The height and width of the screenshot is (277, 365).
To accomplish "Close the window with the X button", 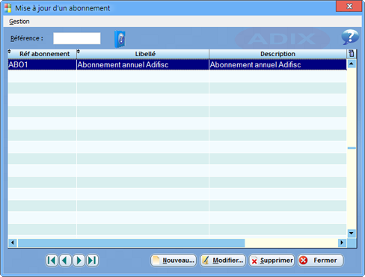I will coord(349,6).
